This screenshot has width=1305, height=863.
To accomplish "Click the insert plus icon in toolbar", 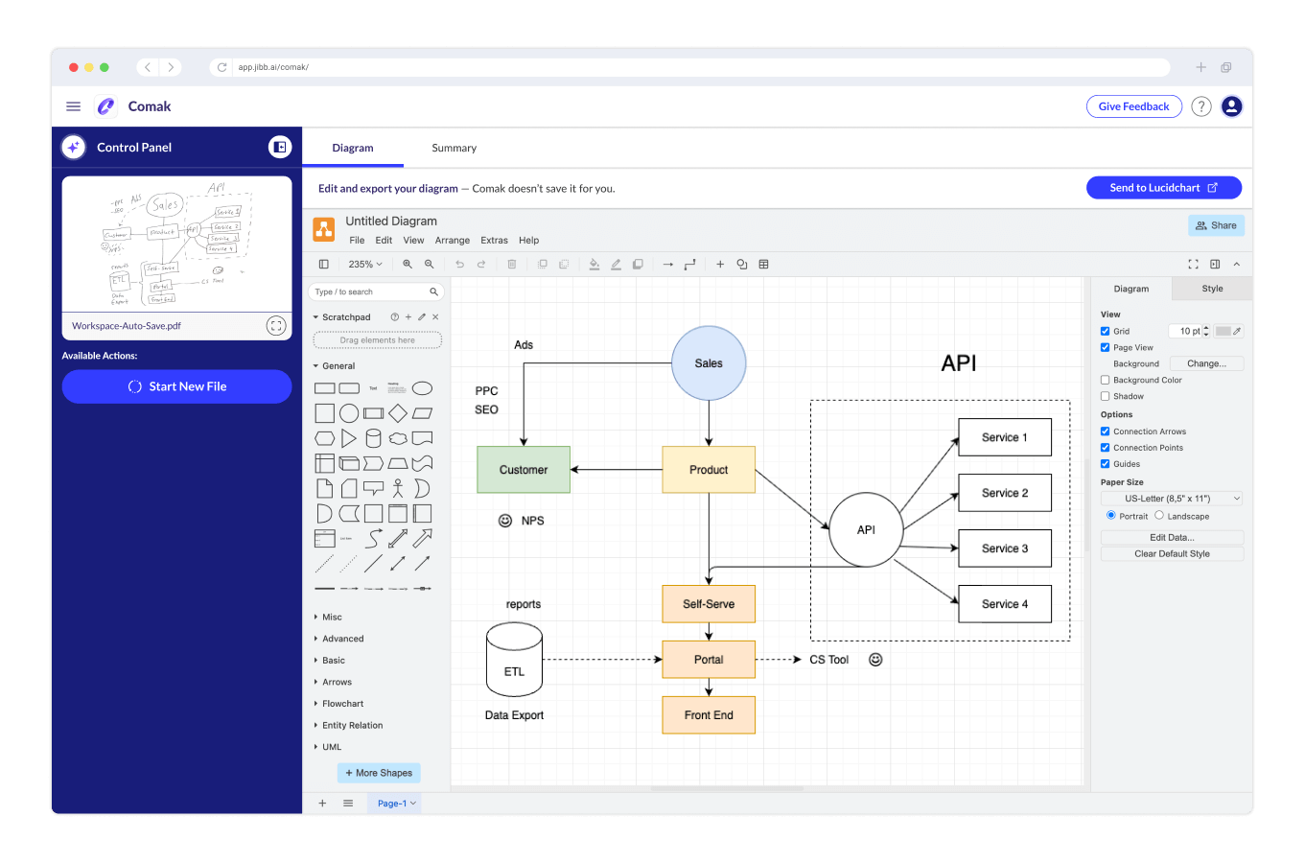I will pos(720,265).
